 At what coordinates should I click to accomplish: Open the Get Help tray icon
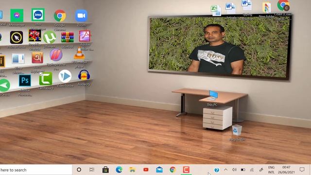(217, 170)
